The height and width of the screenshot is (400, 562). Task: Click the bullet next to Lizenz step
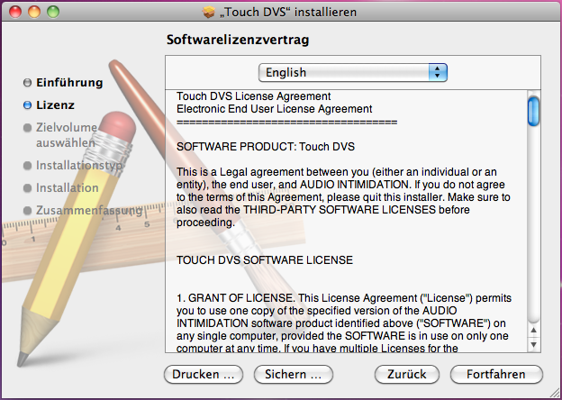[27, 105]
